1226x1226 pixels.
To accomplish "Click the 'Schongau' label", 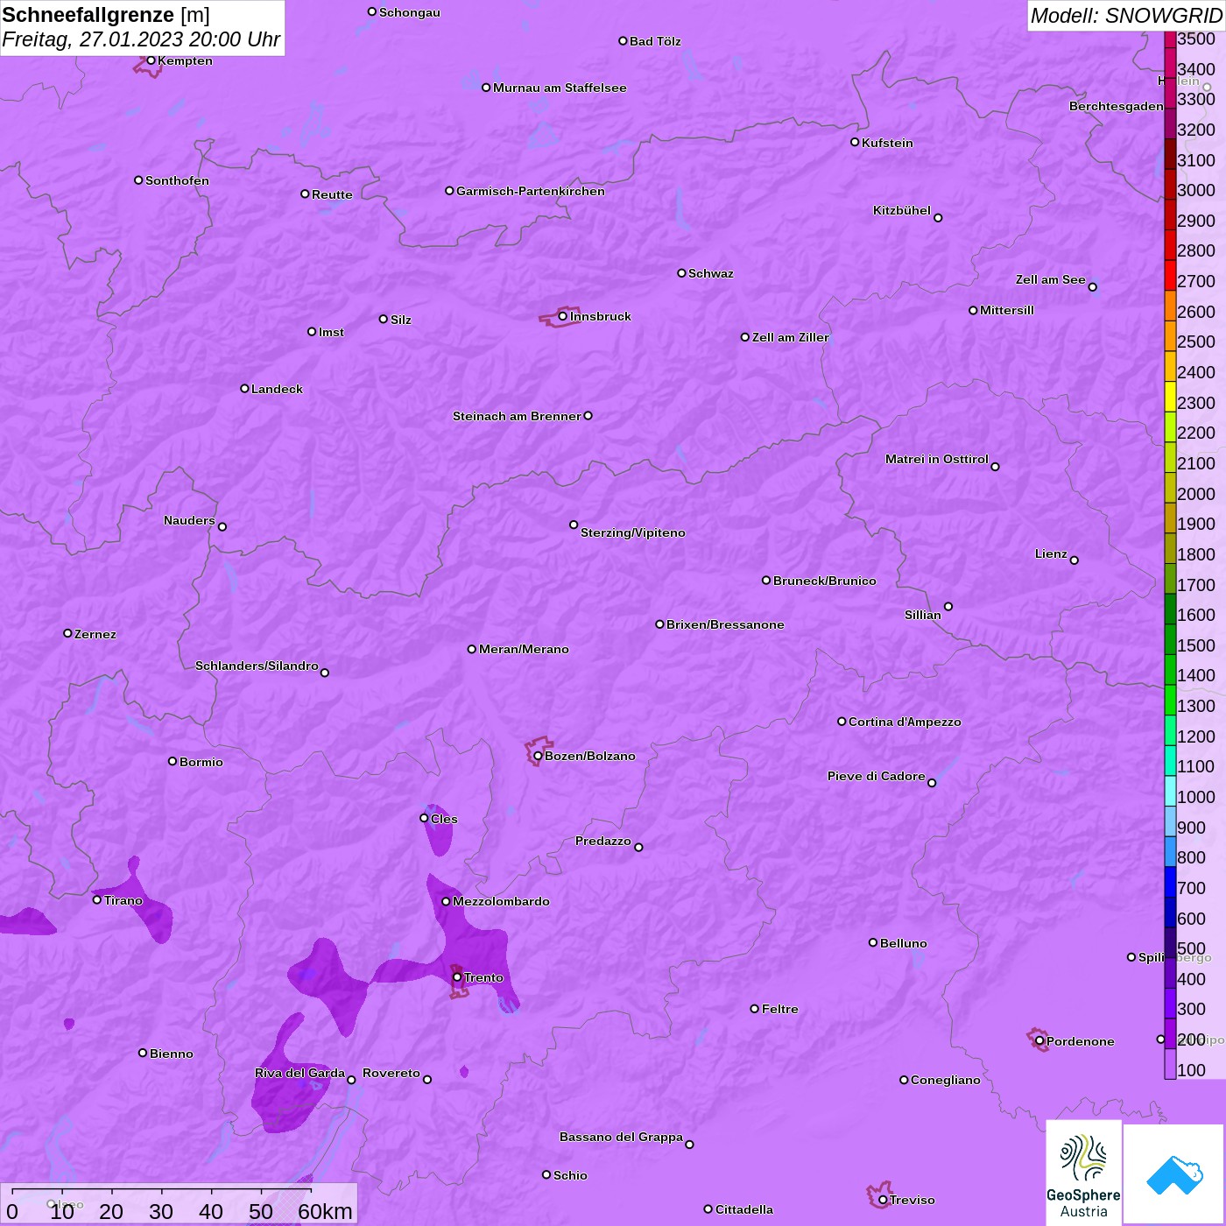I will coord(410,12).
